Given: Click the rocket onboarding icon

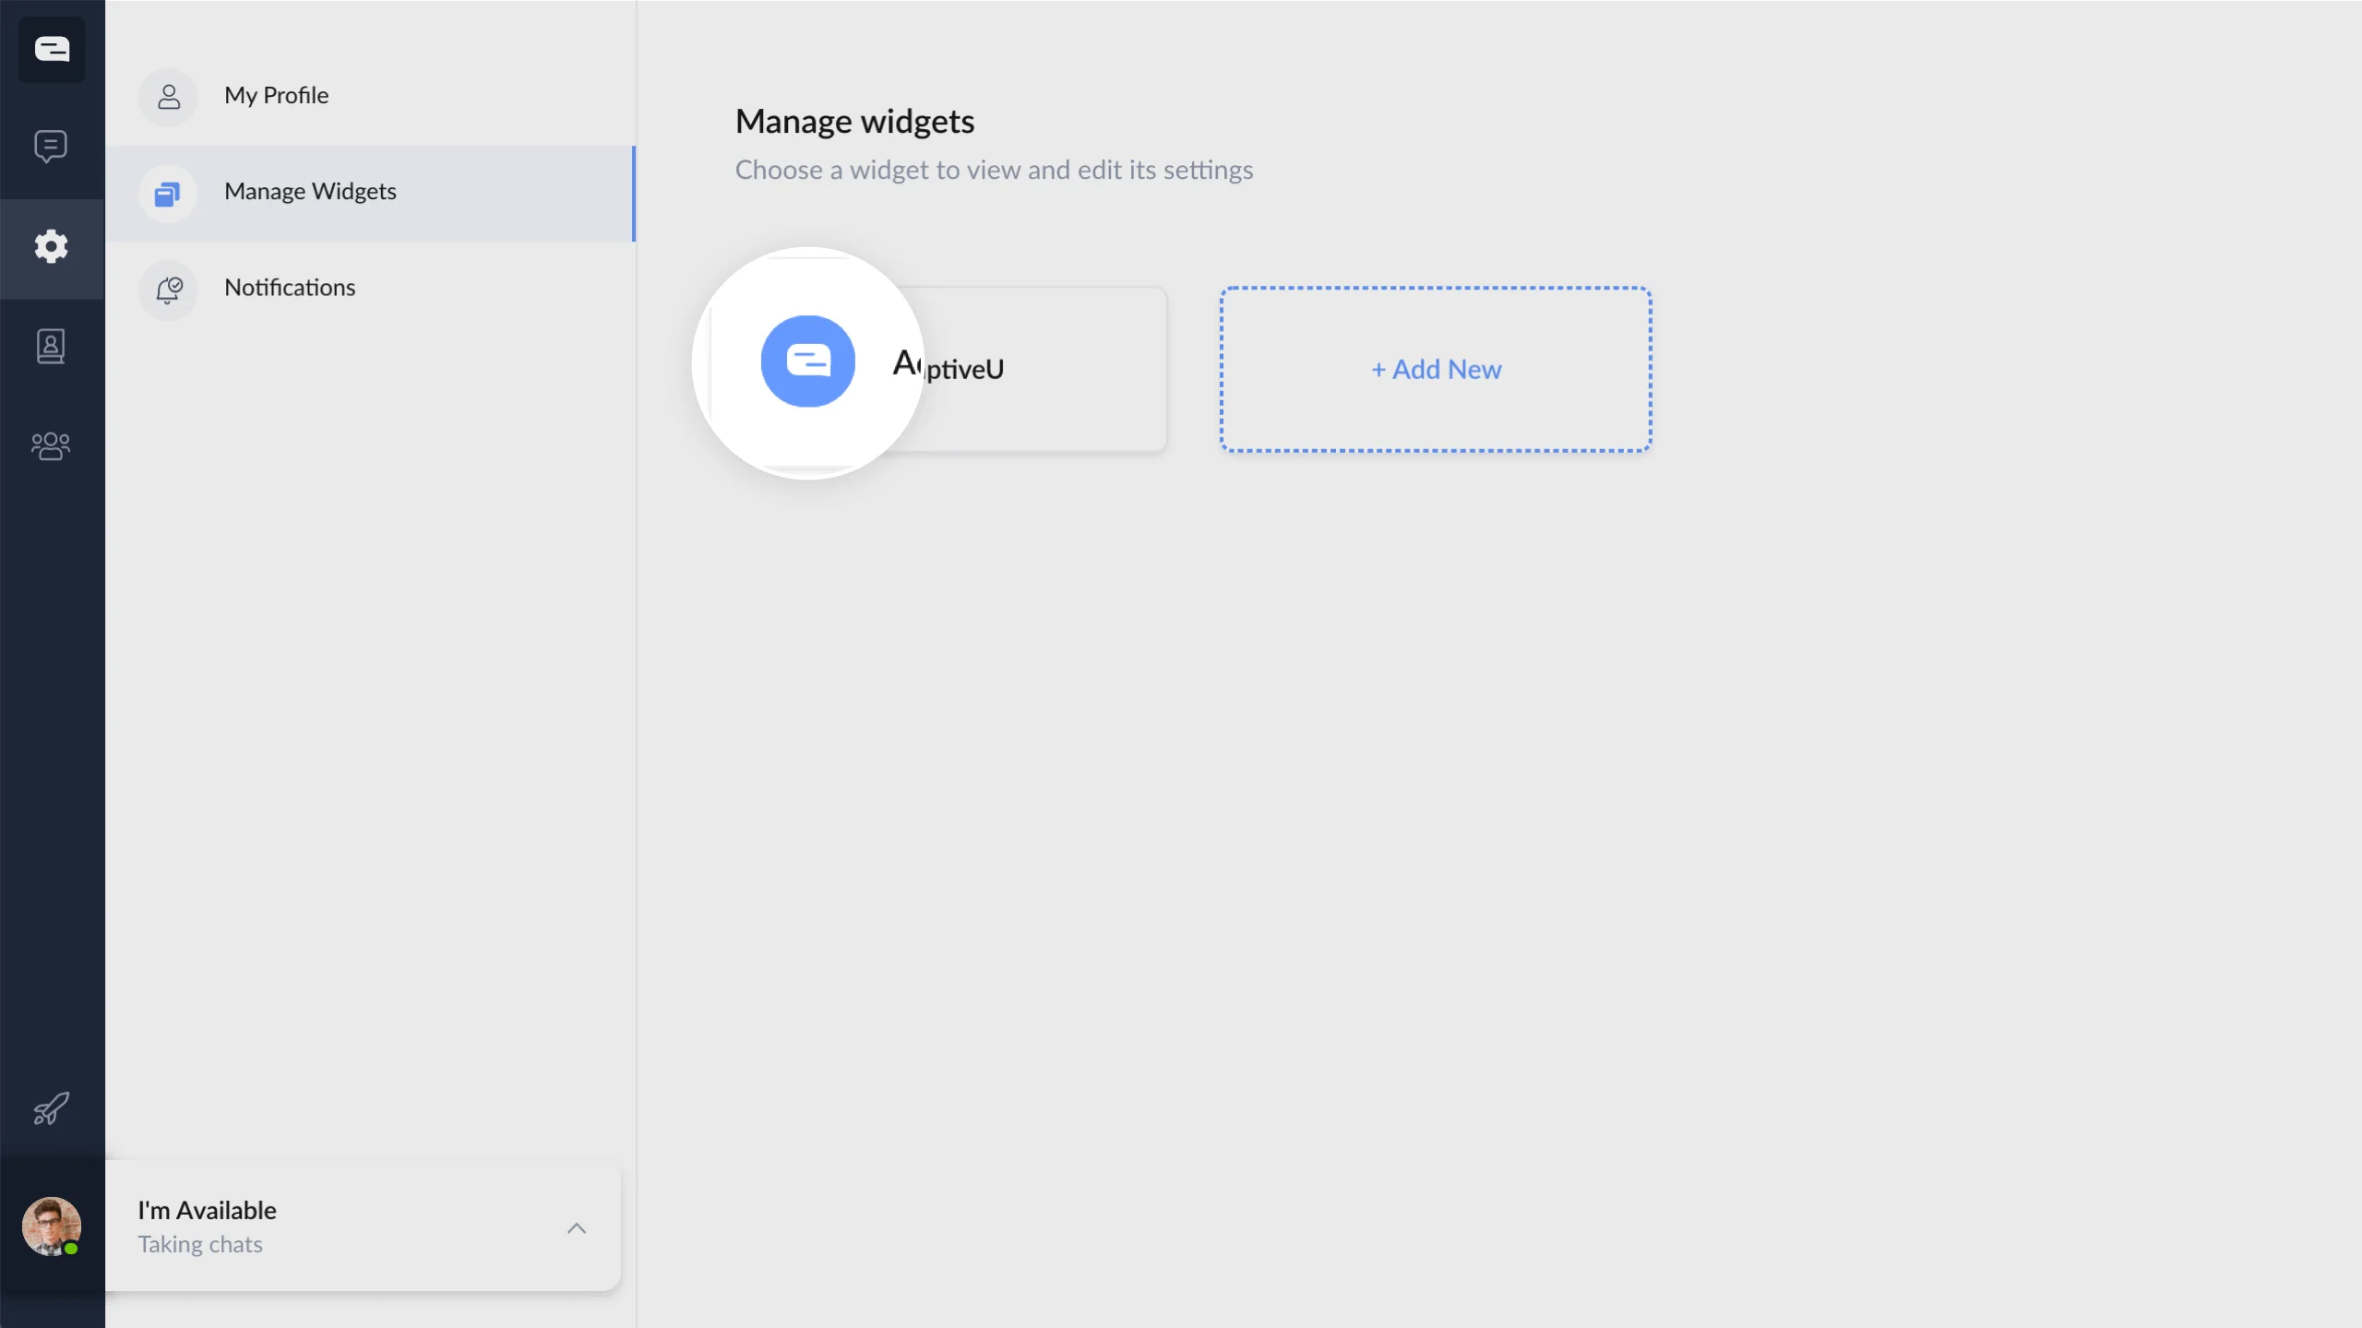Looking at the screenshot, I should point(51,1109).
